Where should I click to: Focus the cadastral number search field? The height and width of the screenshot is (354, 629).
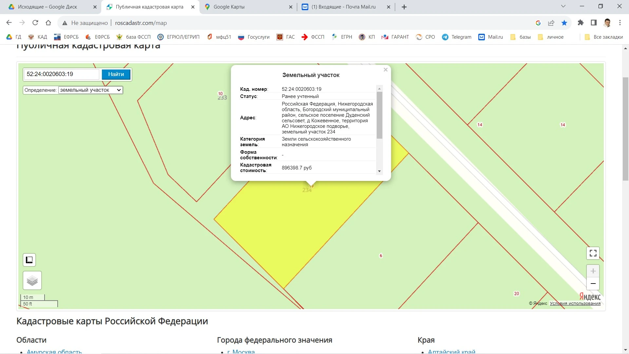click(62, 74)
